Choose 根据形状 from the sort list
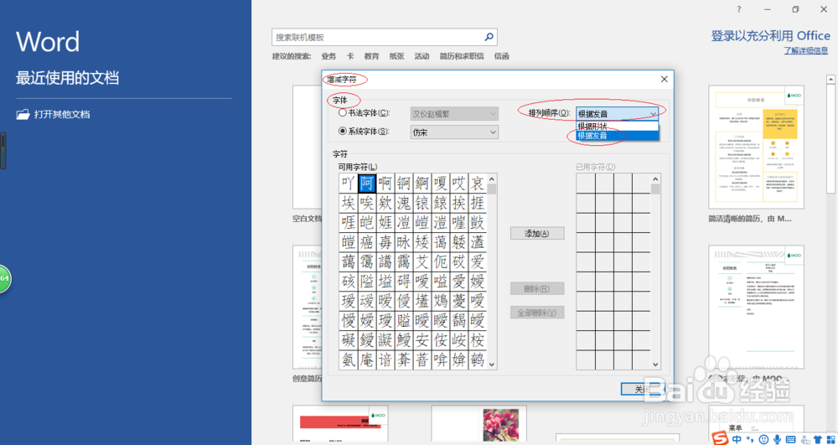 (x=618, y=126)
